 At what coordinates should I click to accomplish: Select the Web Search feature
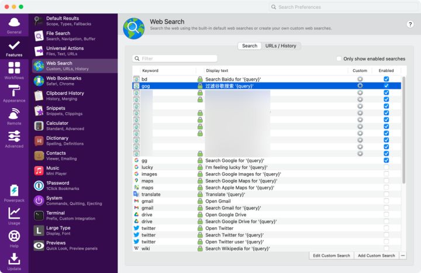[x=75, y=66]
